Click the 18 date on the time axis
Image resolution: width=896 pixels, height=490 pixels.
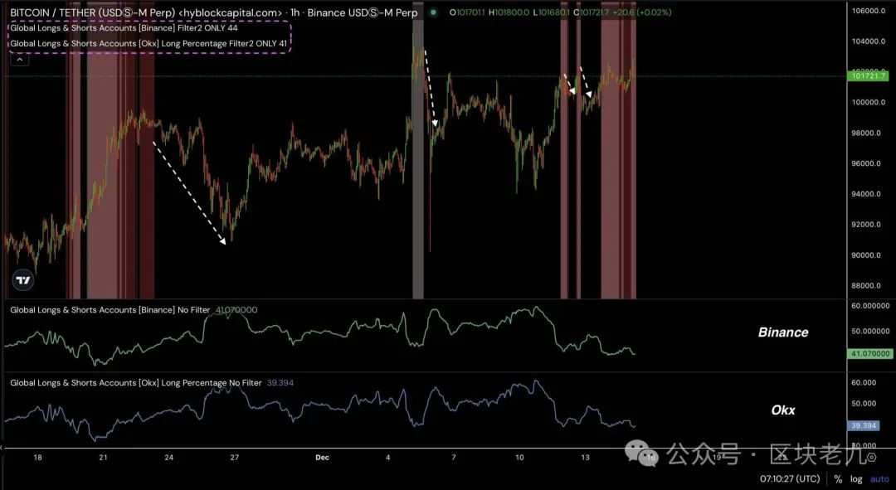click(37, 458)
